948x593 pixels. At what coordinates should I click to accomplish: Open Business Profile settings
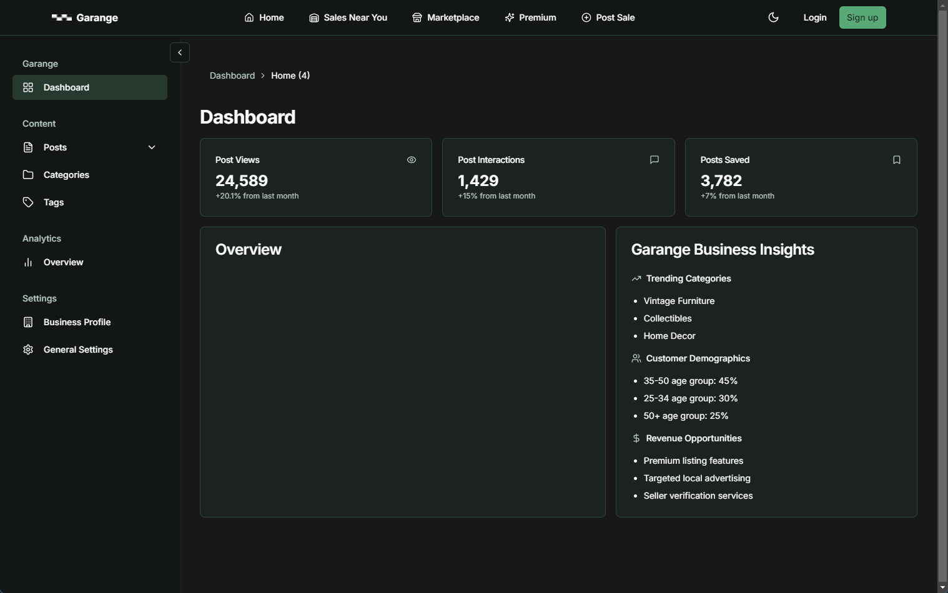90,322
